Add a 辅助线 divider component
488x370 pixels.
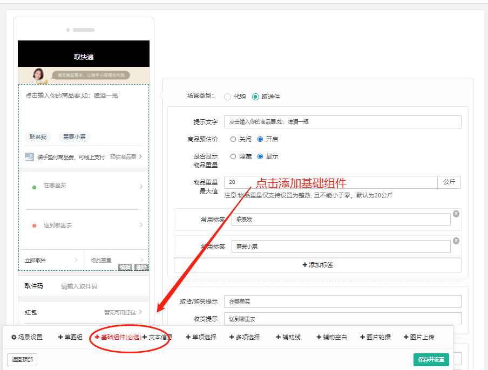point(288,337)
